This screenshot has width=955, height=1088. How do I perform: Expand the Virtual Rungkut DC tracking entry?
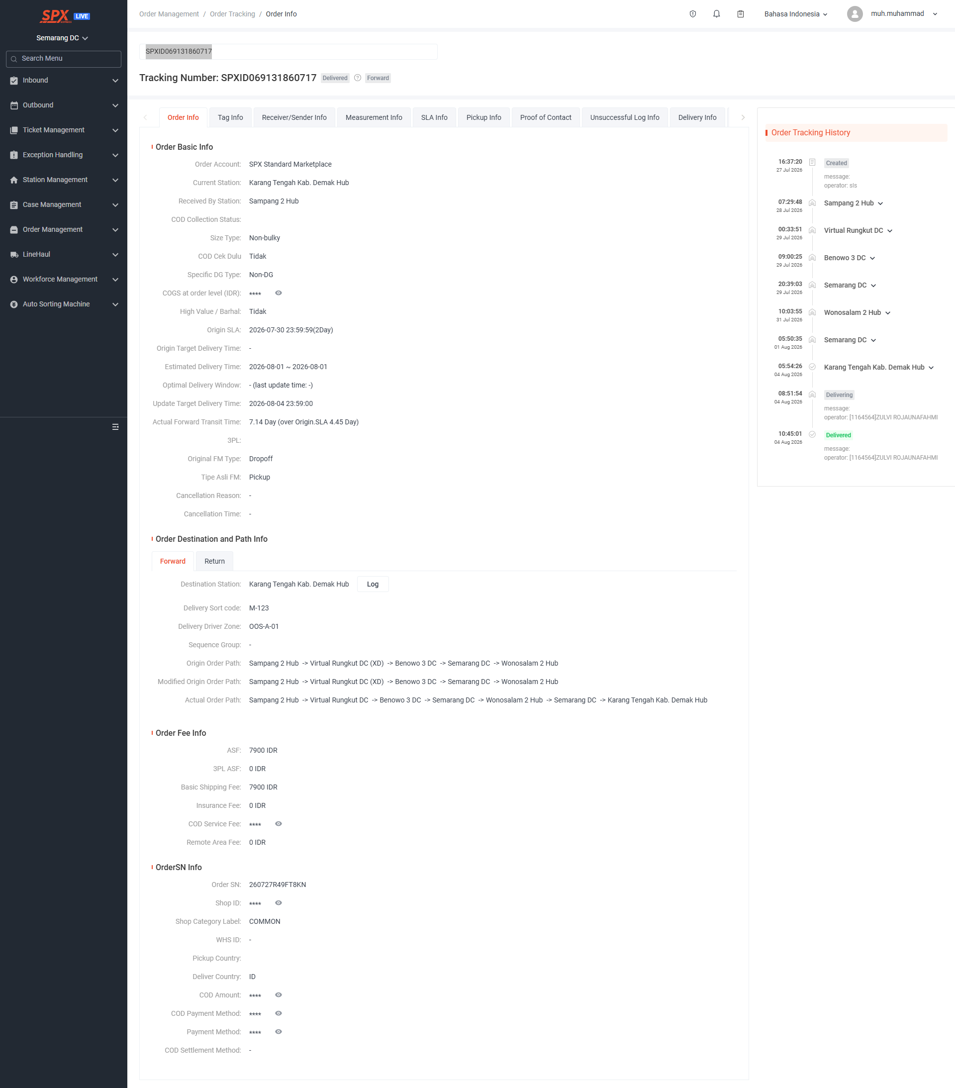(x=889, y=231)
